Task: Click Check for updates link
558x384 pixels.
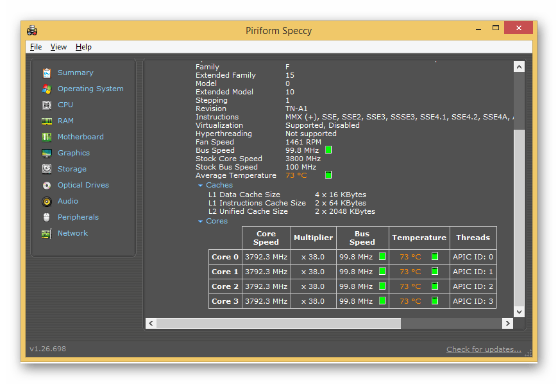Action: tap(484, 349)
